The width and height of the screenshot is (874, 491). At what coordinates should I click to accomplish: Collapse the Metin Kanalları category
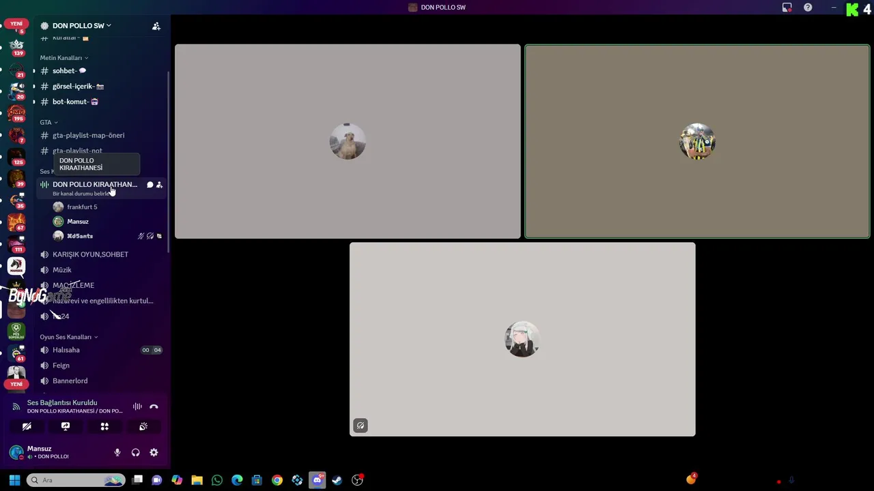click(x=64, y=58)
